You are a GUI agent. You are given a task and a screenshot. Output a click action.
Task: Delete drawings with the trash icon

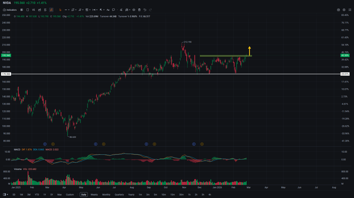point(139,10)
